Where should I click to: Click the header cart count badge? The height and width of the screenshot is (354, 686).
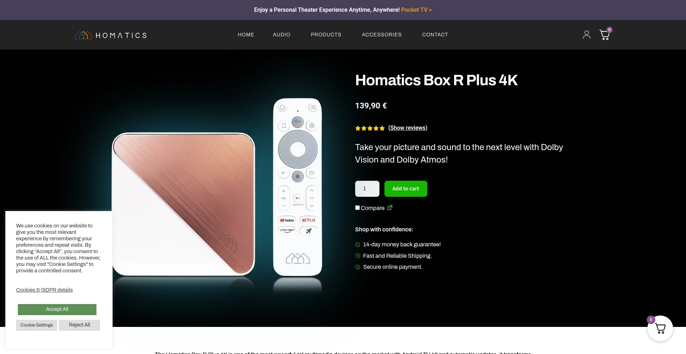coord(610,30)
